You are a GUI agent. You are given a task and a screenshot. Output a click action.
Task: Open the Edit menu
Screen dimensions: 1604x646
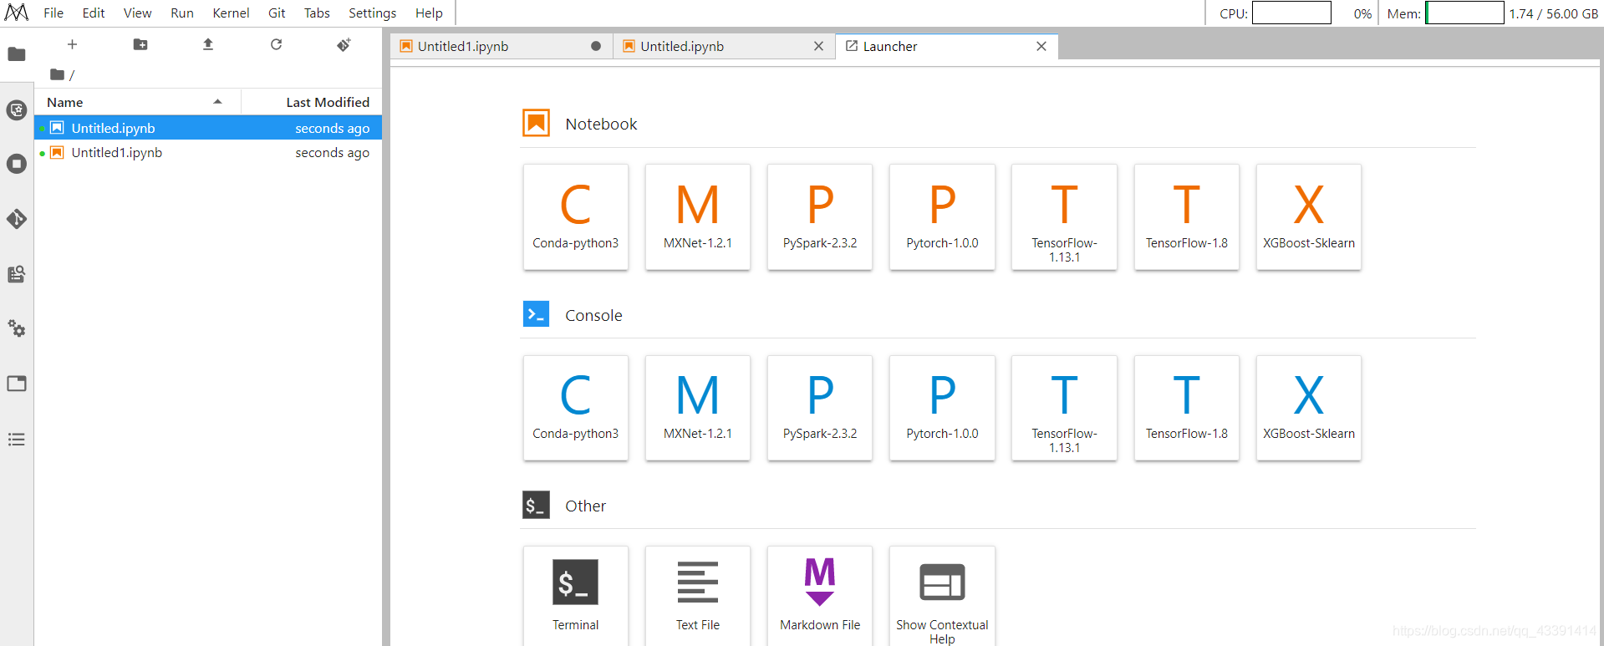(x=94, y=13)
